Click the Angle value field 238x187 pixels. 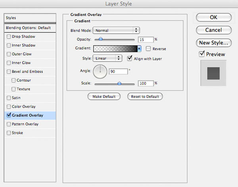tap(118, 71)
